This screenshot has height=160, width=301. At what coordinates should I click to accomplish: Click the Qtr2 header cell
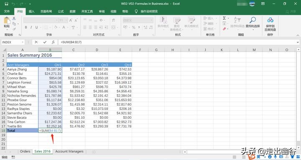pos(74,65)
